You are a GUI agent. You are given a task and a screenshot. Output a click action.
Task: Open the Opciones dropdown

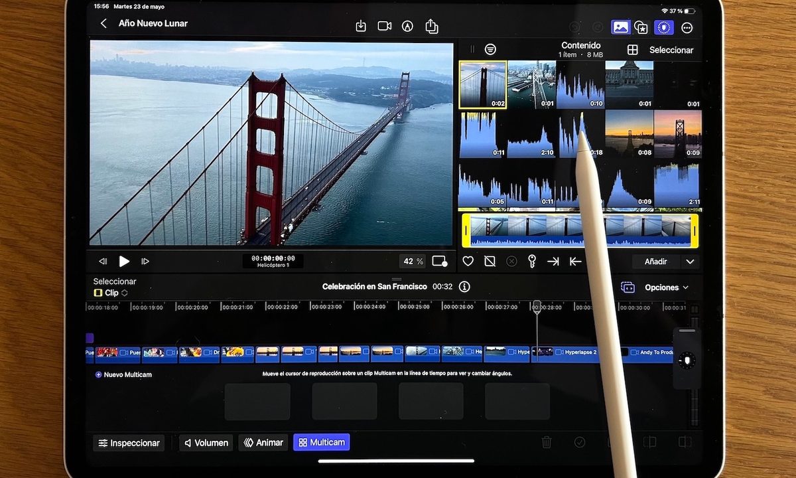(x=661, y=287)
